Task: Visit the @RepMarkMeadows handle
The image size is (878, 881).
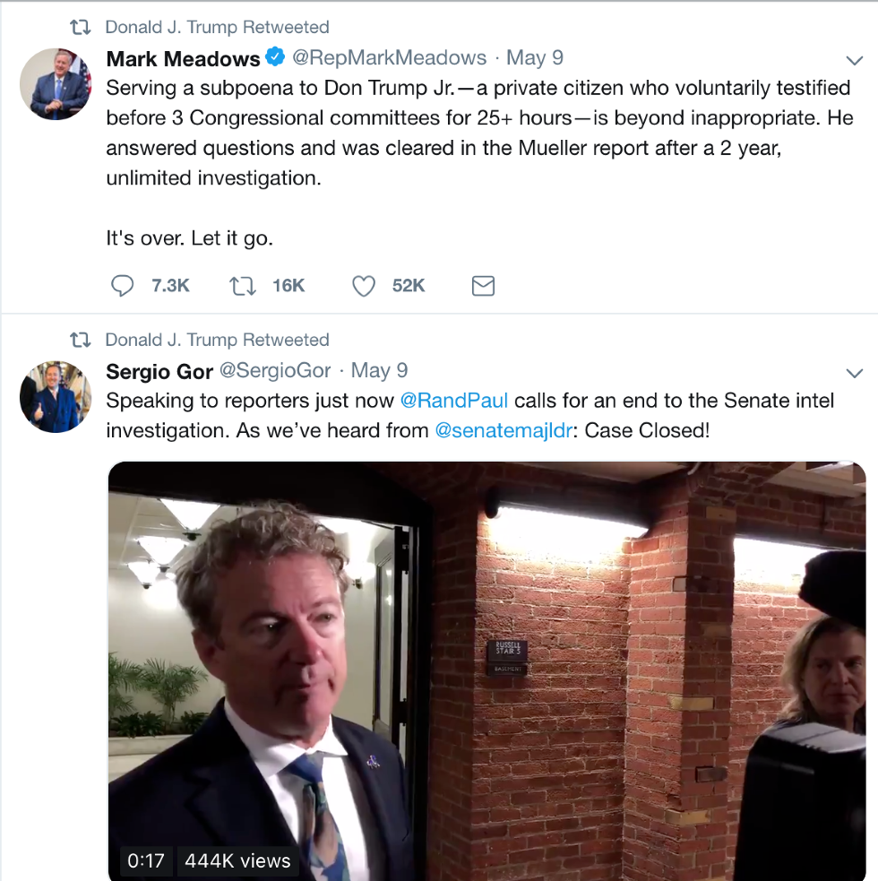Action: point(390,58)
